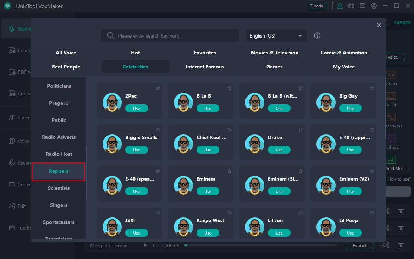The height and width of the screenshot is (259, 414).
Task: Open the Comic & Animation tab
Action: click(344, 53)
